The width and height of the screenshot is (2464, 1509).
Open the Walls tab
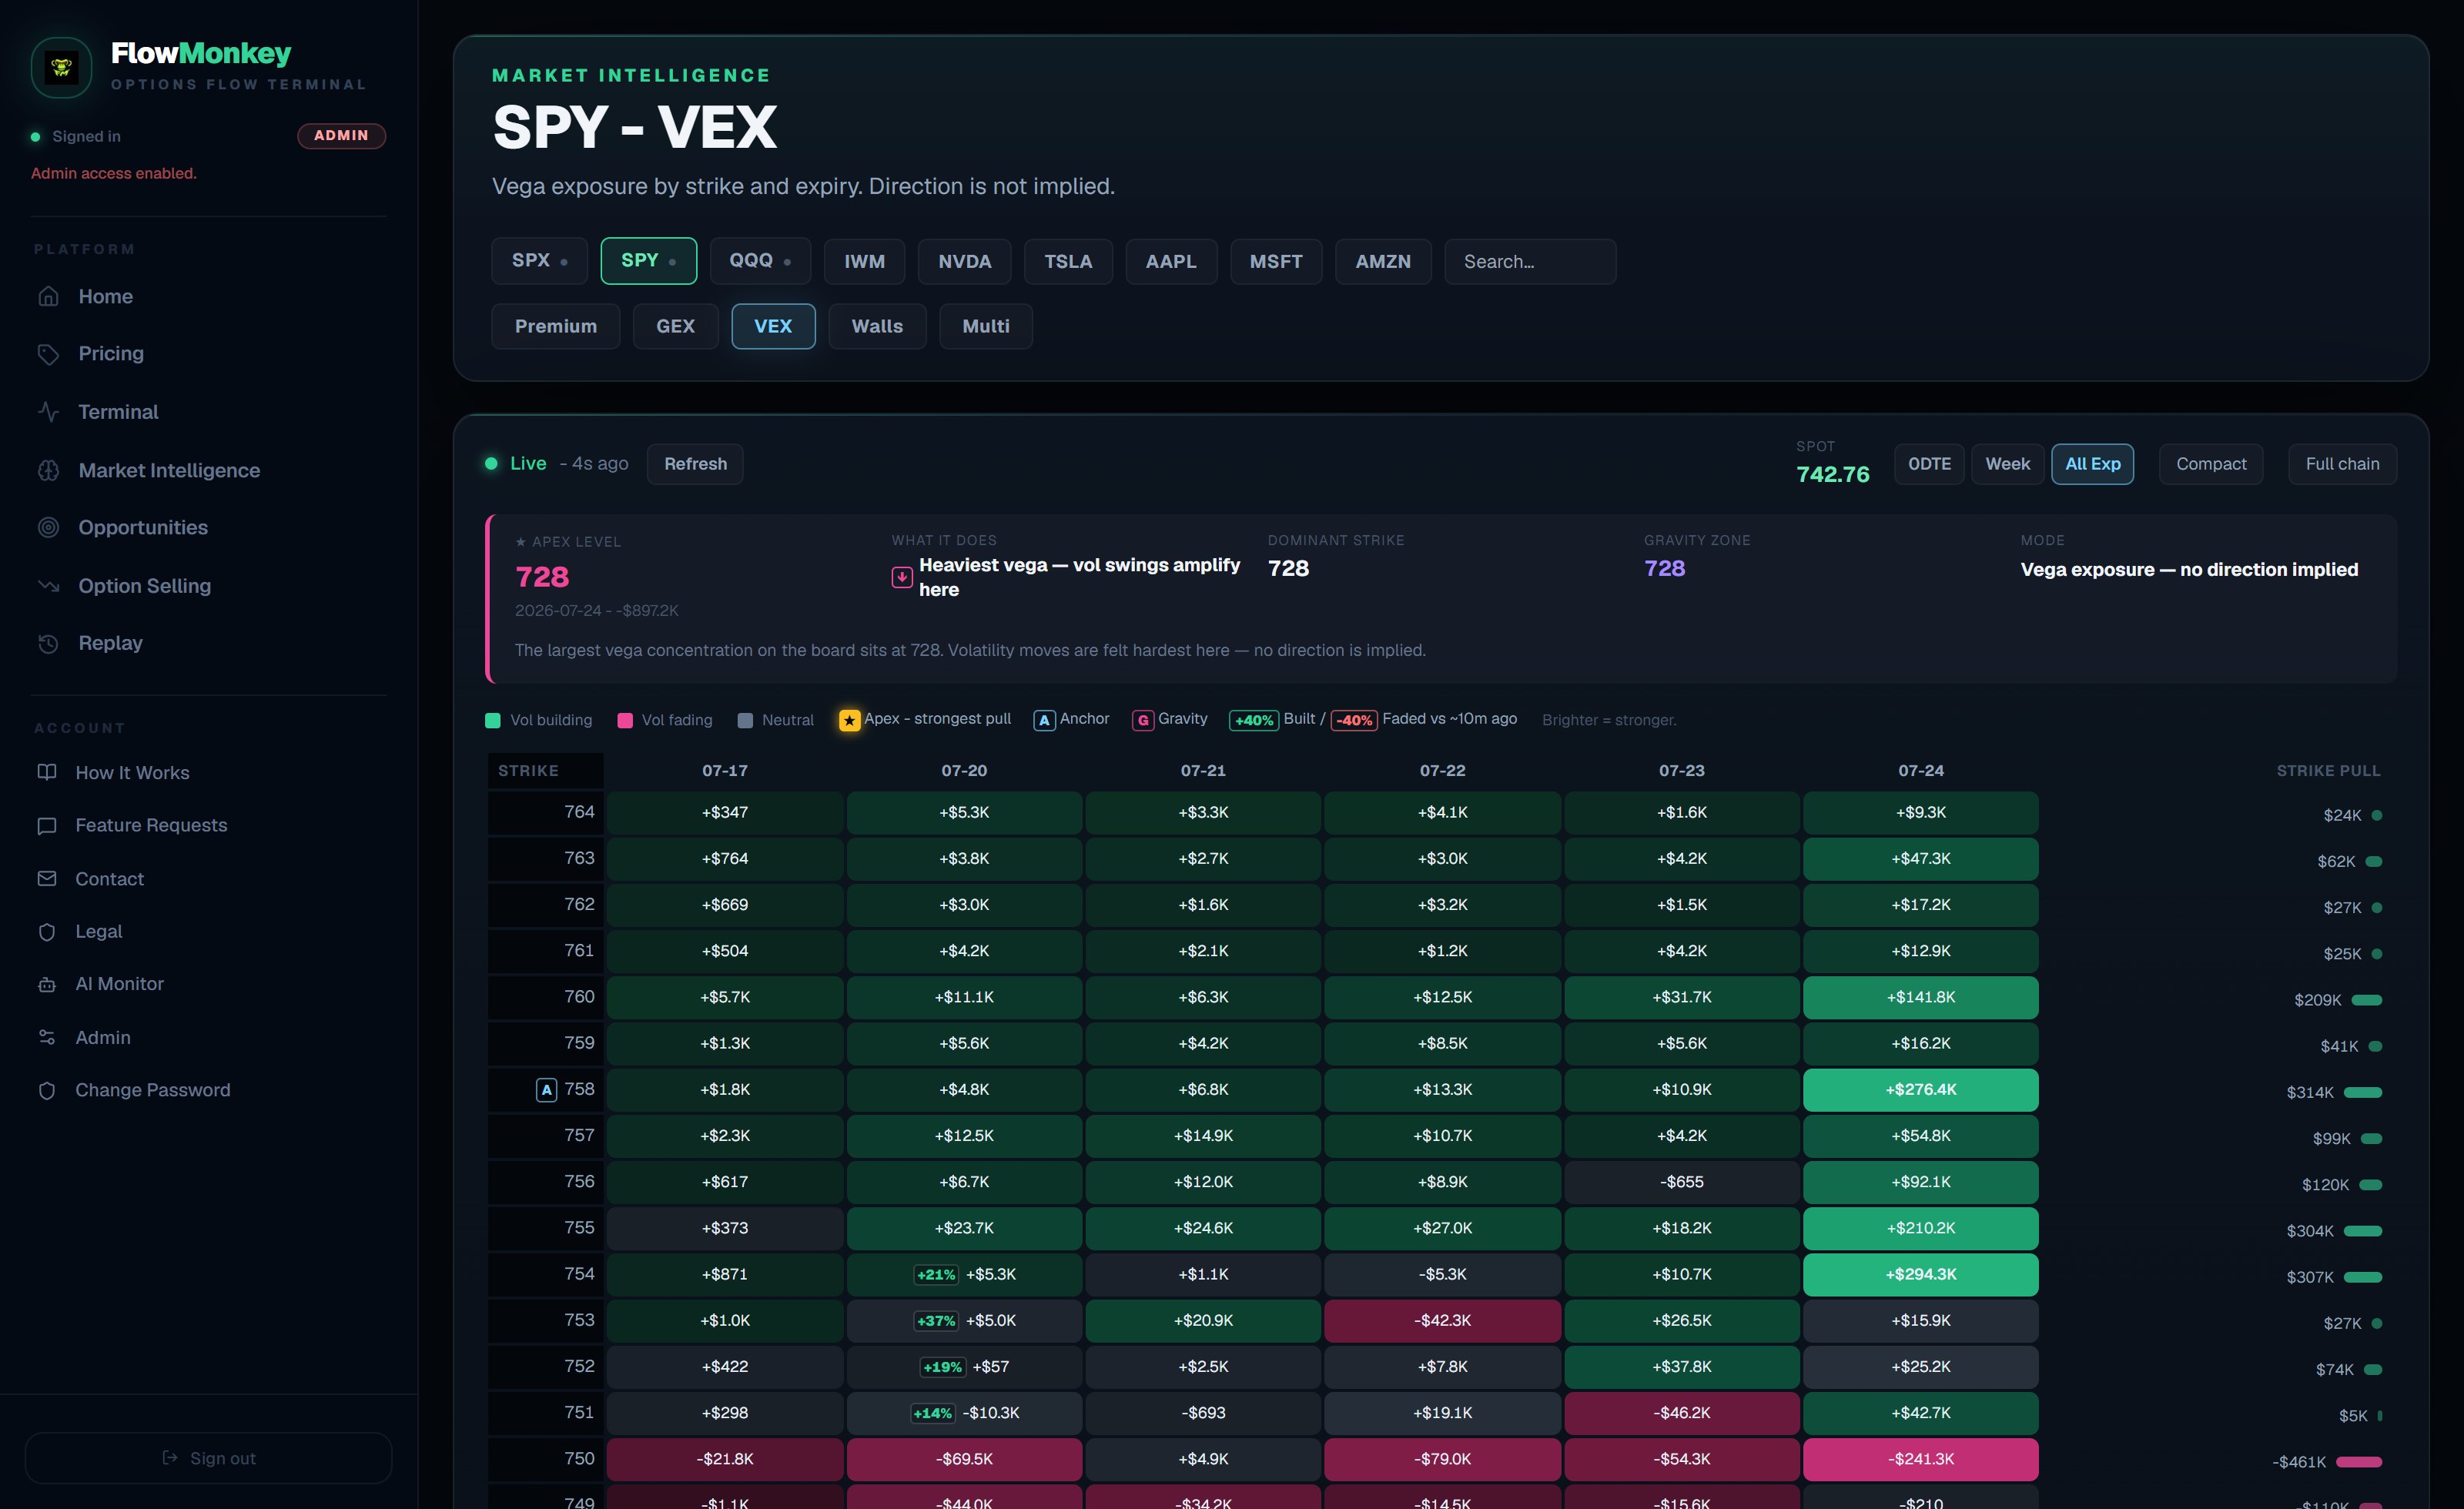(x=877, y=326)
